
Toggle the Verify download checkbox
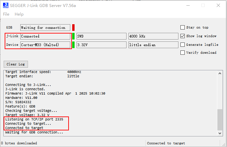(182, 52)
